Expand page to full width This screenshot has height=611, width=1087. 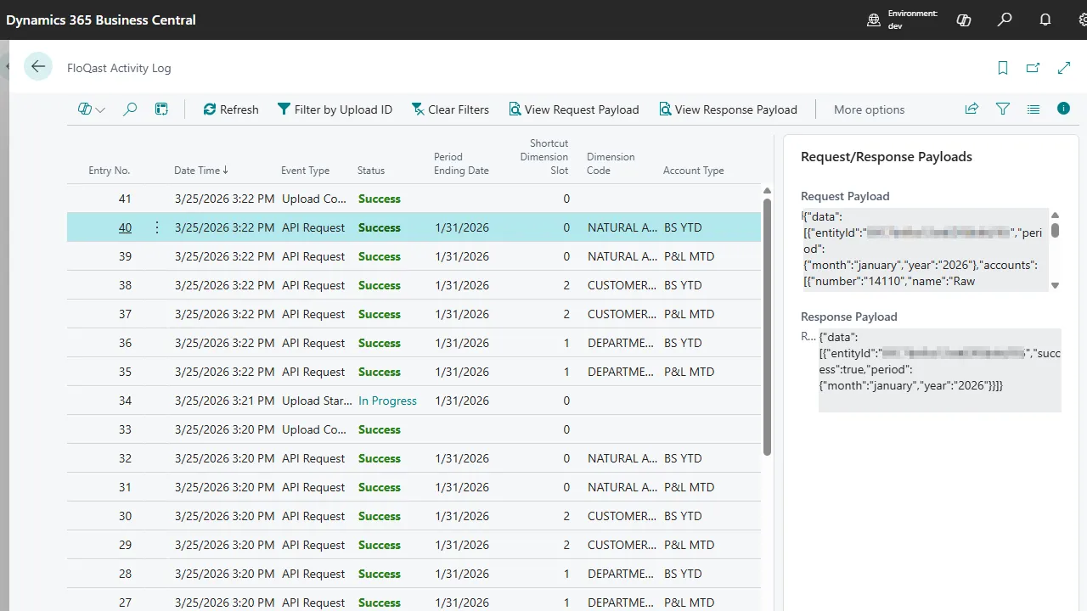1064,68
